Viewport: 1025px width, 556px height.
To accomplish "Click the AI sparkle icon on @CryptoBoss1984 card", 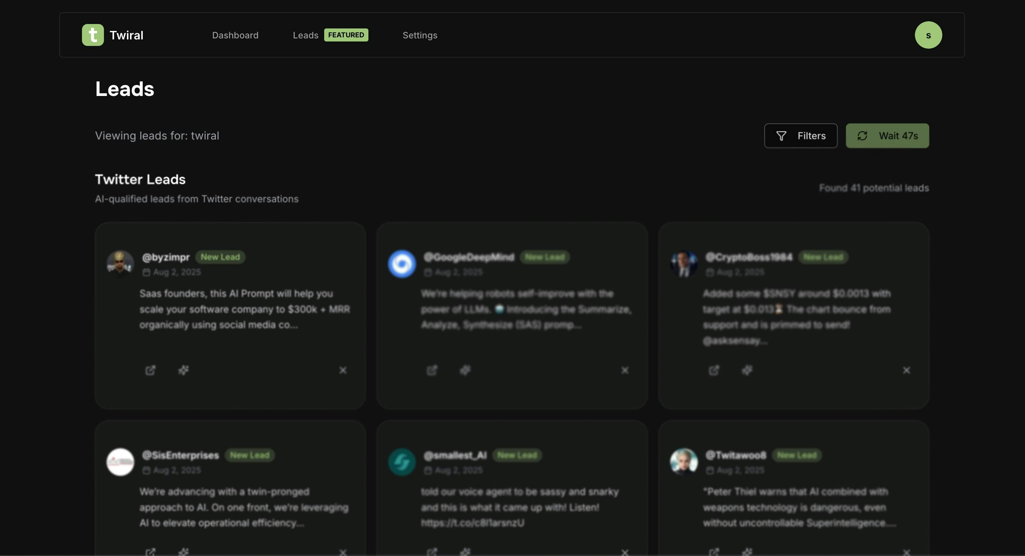I will [747, 370].
